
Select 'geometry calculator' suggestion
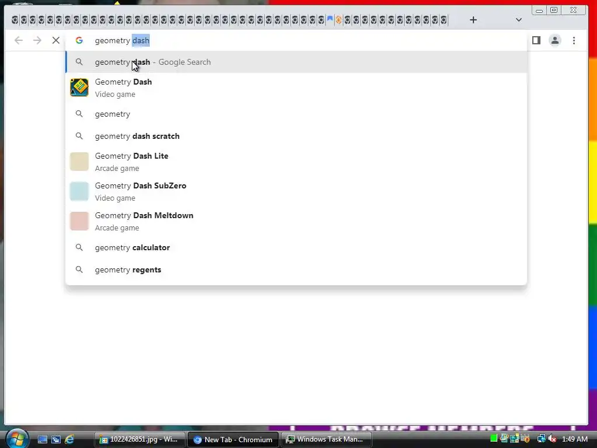(296, 247)
